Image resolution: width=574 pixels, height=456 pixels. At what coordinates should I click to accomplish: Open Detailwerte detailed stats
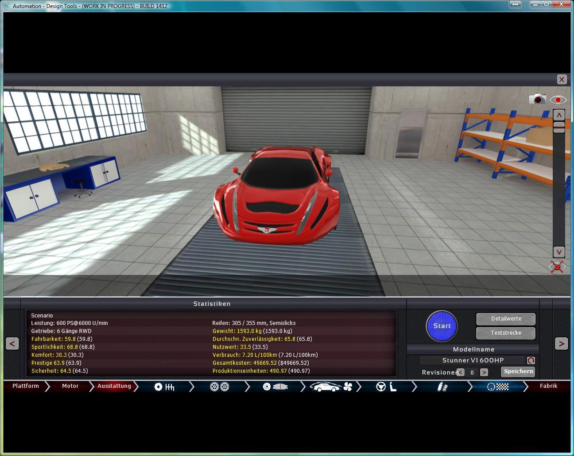(506, 319)
